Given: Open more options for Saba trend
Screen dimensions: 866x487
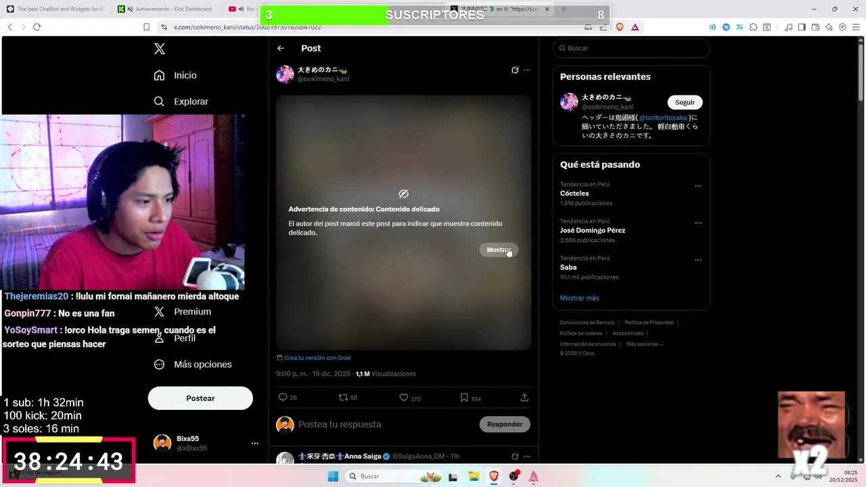Looking at the screenshot, I should (698, 260).
